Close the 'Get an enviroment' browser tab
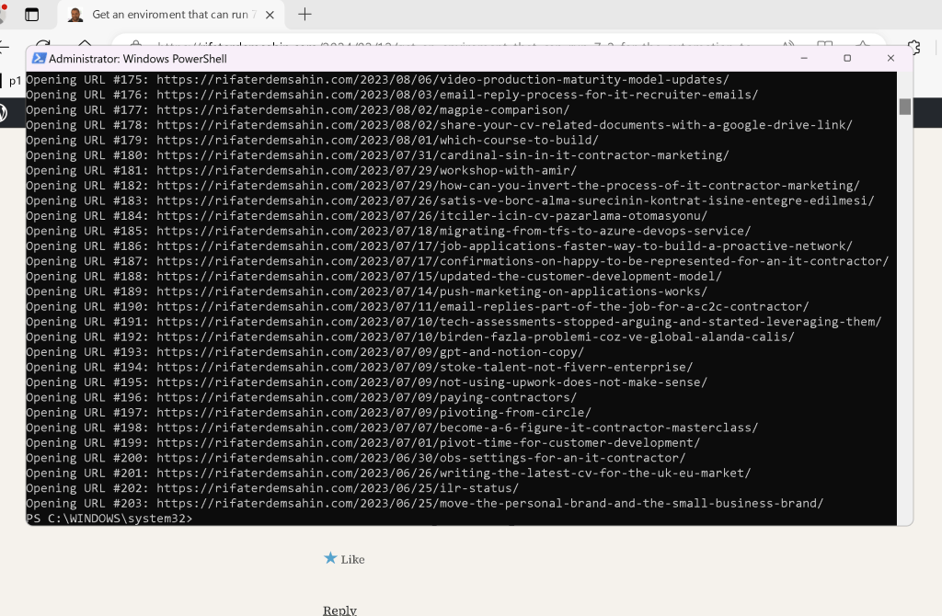942x616 pixels. tap(270, 15)
